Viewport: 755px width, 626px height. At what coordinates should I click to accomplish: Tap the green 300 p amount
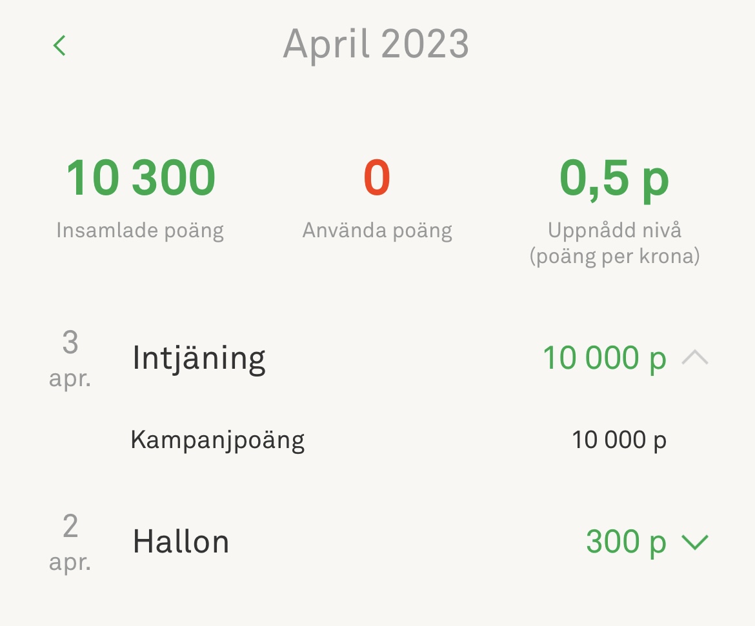[625, 542]
